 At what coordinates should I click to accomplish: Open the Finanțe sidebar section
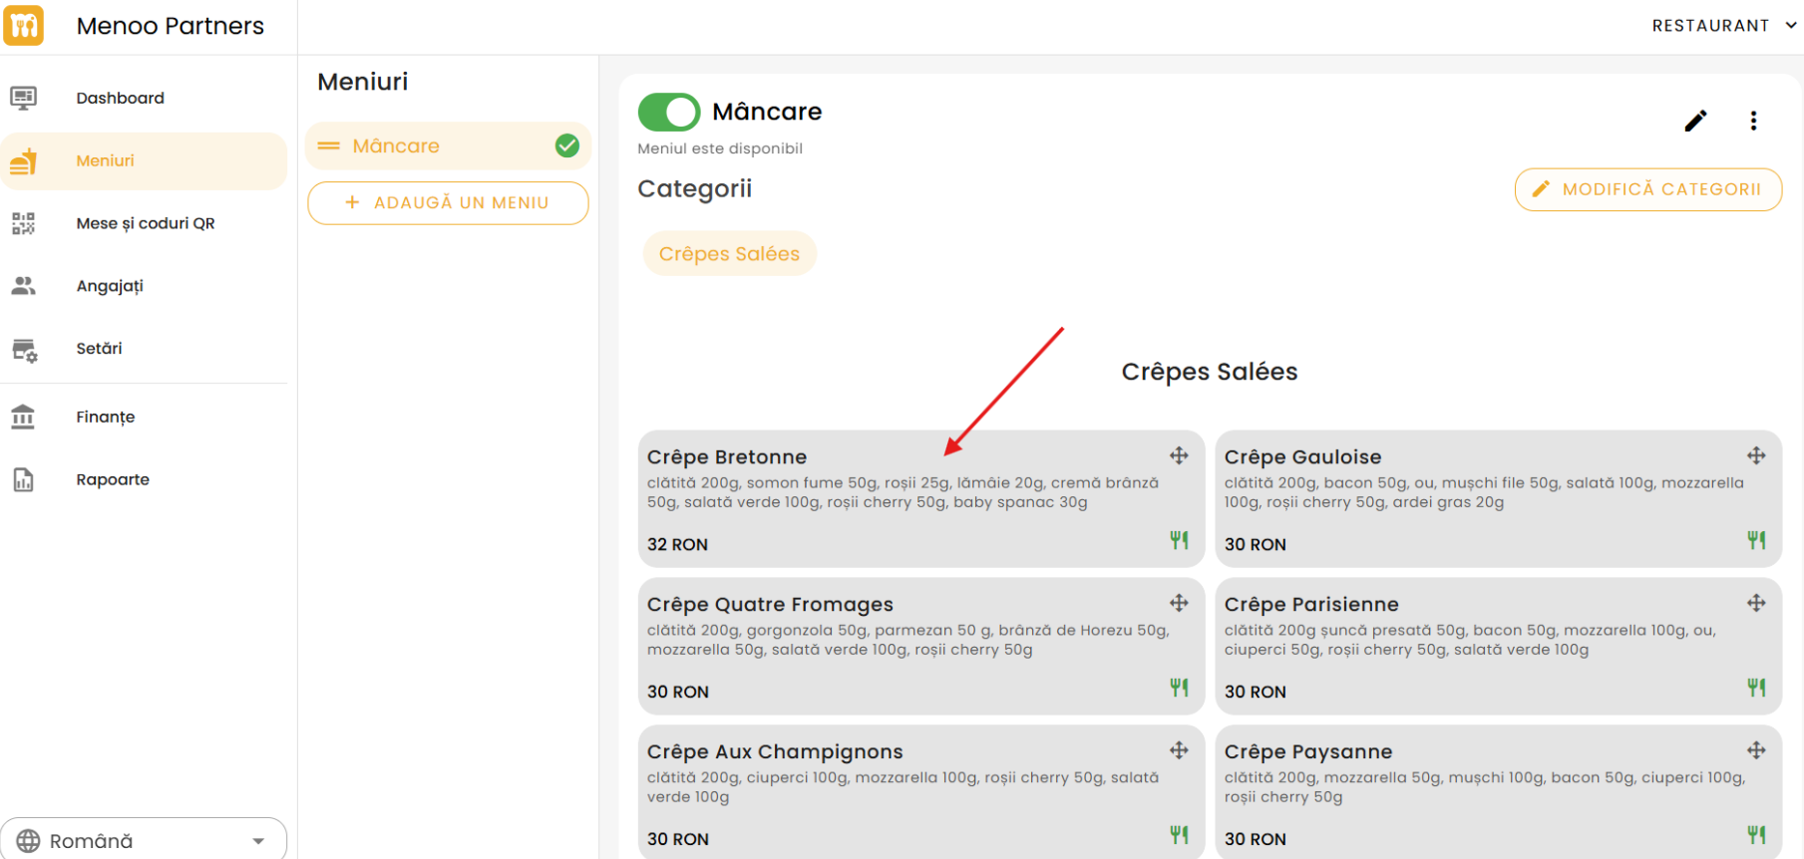tap(106, 417)
